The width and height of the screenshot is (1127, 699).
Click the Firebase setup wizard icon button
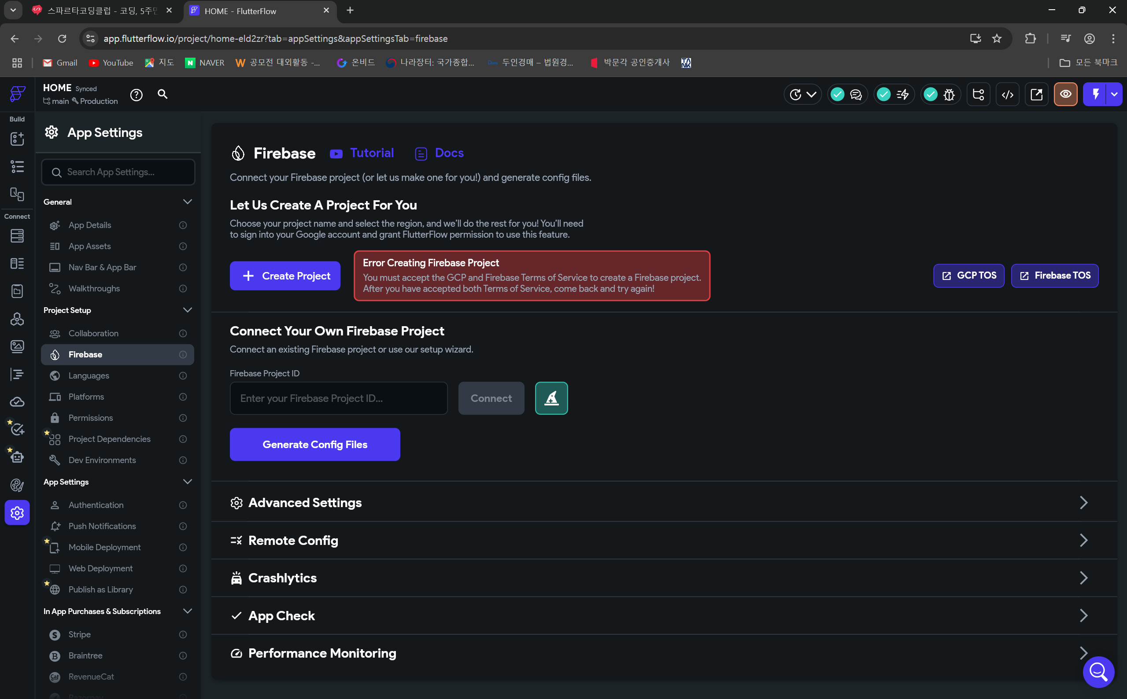(551, 398)
